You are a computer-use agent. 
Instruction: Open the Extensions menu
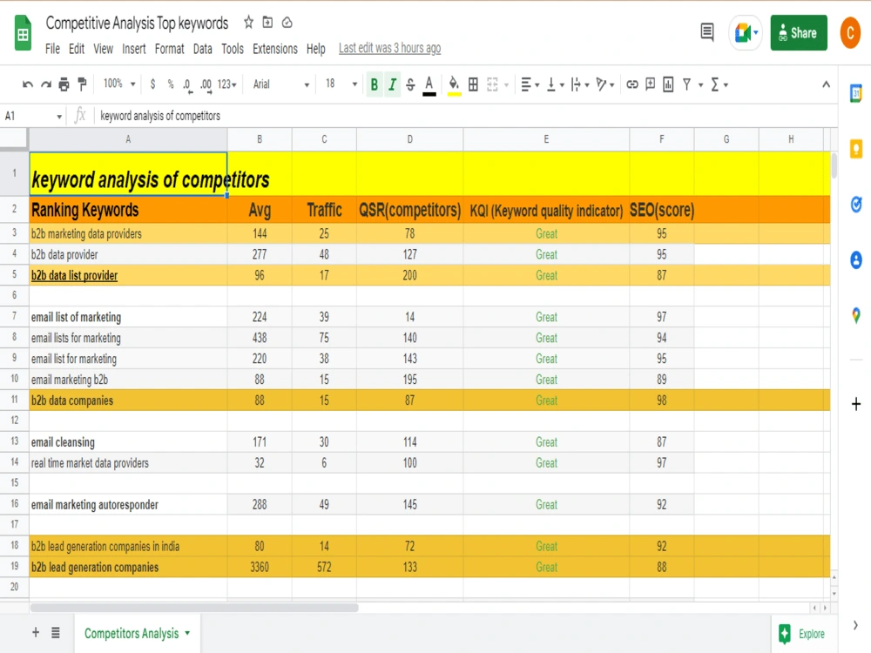pyautogui.click(x=275, y=49)
